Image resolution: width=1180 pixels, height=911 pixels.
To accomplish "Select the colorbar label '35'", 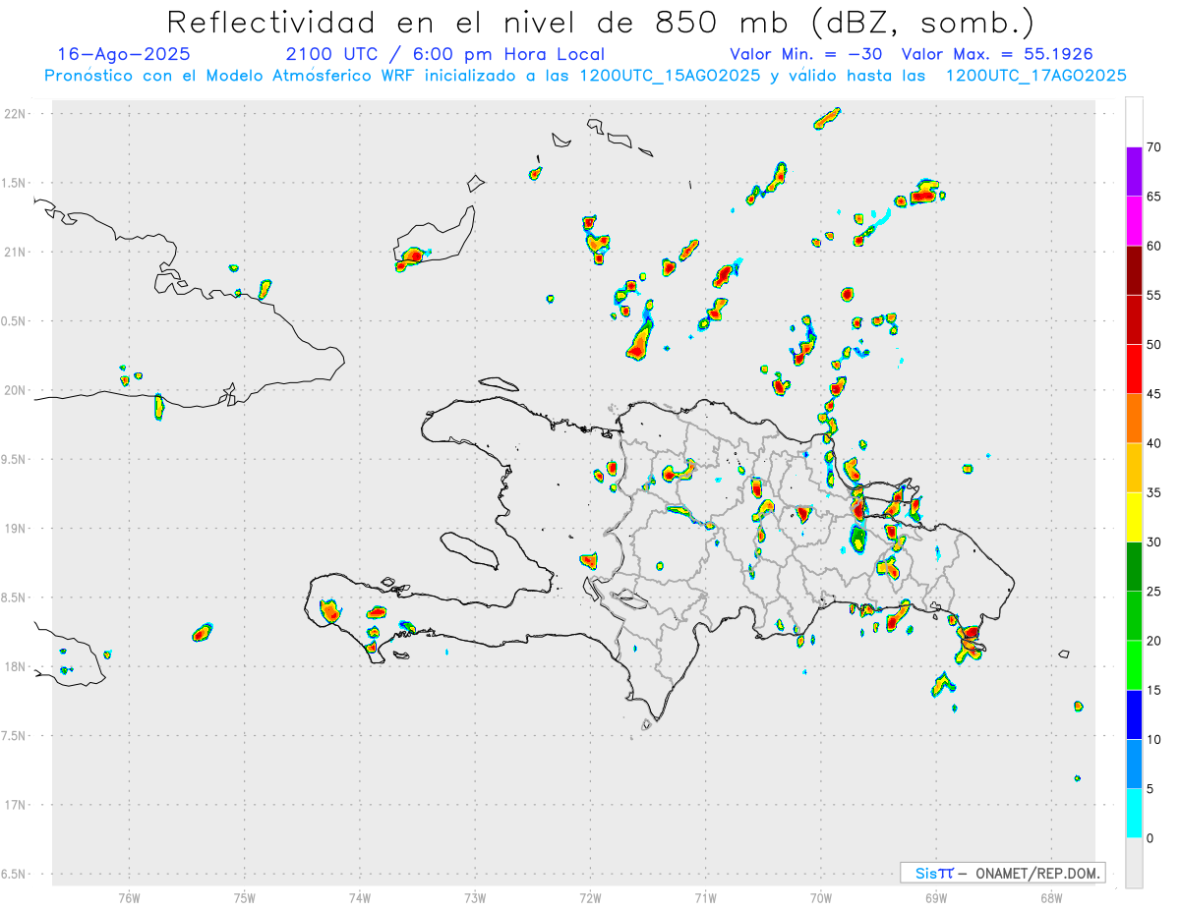I will (x=1153, y=492).
